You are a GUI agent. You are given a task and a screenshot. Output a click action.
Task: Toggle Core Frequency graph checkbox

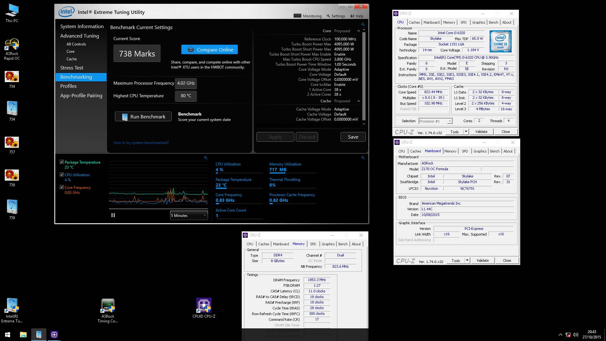click(x=62, y=187)
